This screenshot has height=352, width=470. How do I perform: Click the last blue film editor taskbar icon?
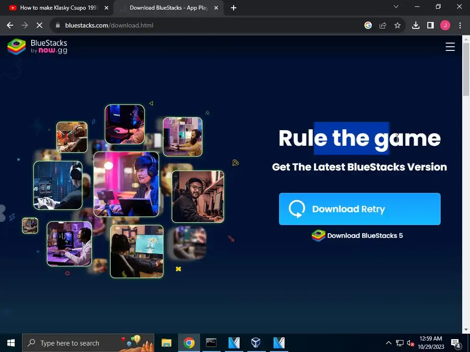[279, 343]
